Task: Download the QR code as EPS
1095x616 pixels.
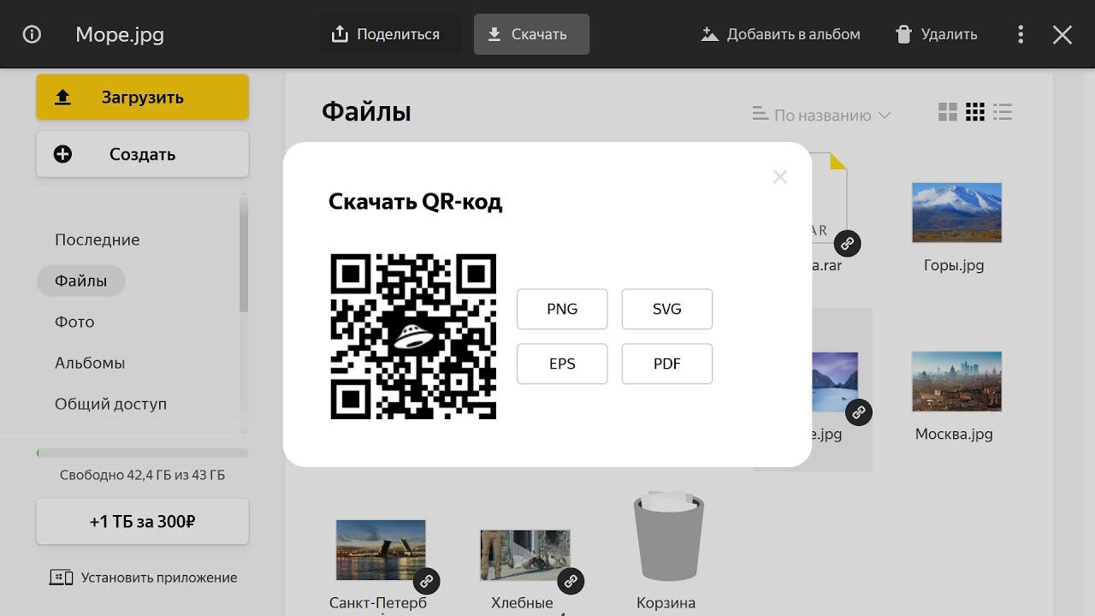Action: [562, 364]
